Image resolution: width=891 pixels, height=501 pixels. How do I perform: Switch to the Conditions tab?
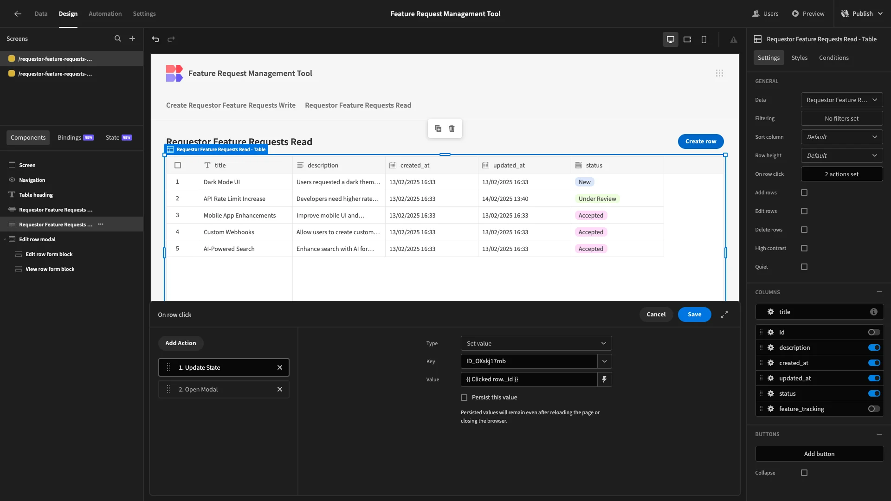point(833,58)
